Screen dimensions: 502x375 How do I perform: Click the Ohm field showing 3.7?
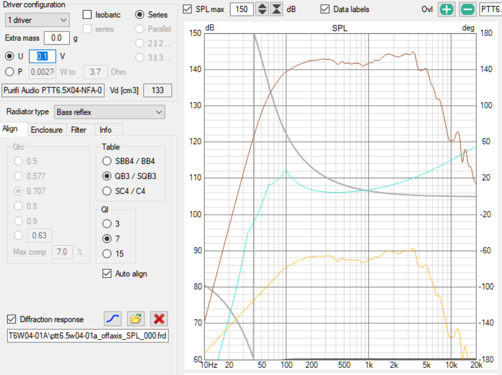pos(95,72)
